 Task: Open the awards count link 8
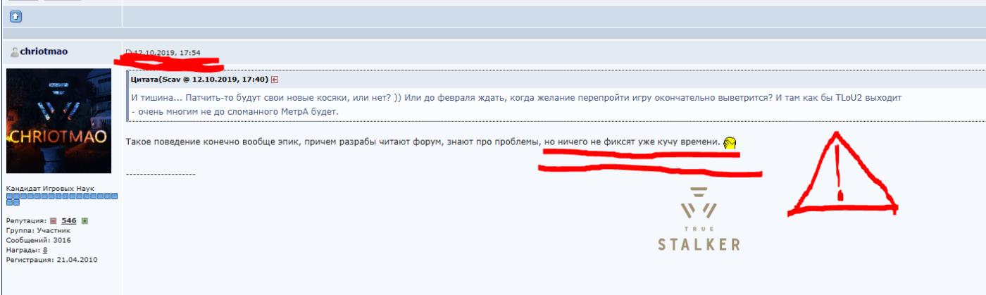click(45, 250)
